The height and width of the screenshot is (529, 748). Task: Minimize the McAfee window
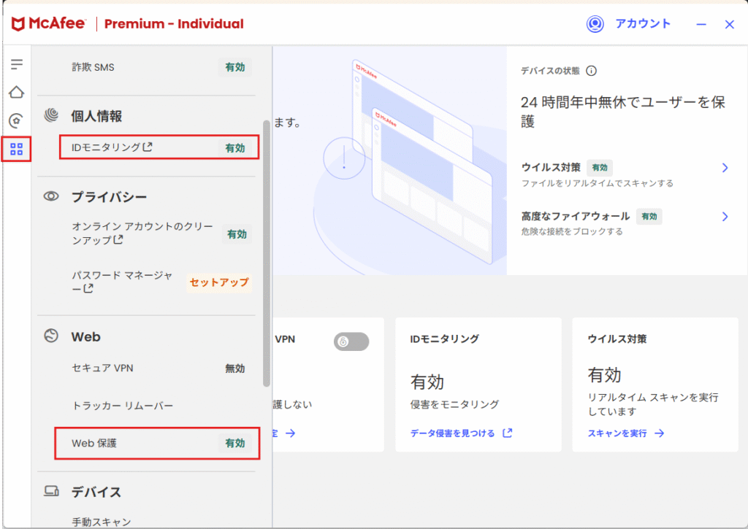[x=701, y=24]
